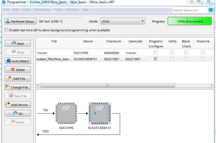Toggle Blank-Check for SOCVHPS row

[x=186, y=53]
